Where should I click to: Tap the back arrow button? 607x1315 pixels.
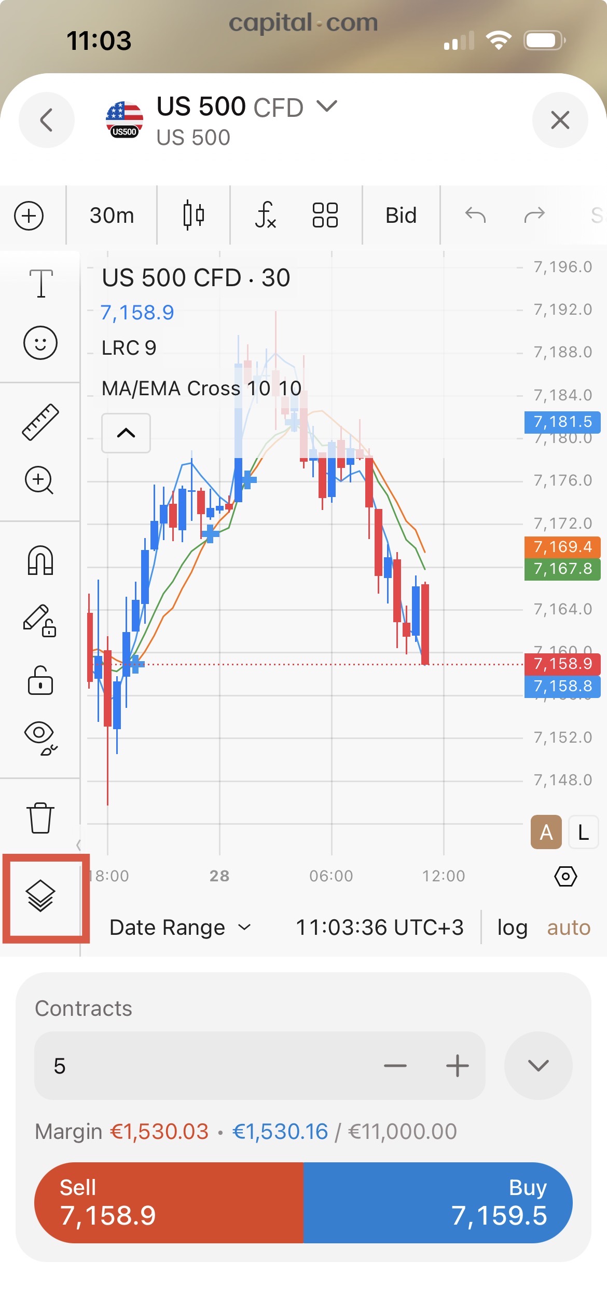(x=47, y=120)
